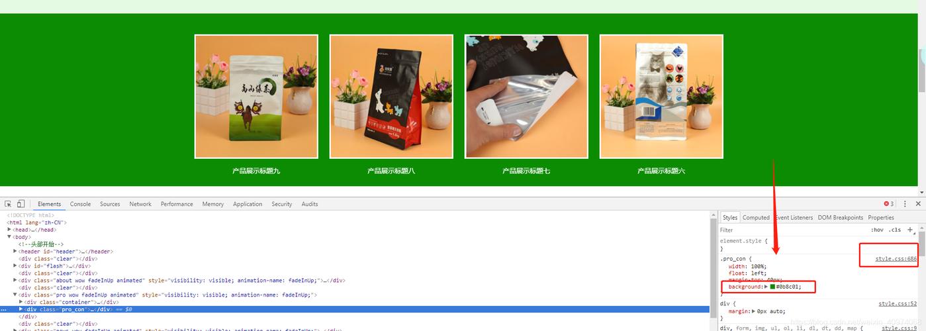Click the green #0b8c01 color swatch
The image size is (926, 331).
point(772,287)
